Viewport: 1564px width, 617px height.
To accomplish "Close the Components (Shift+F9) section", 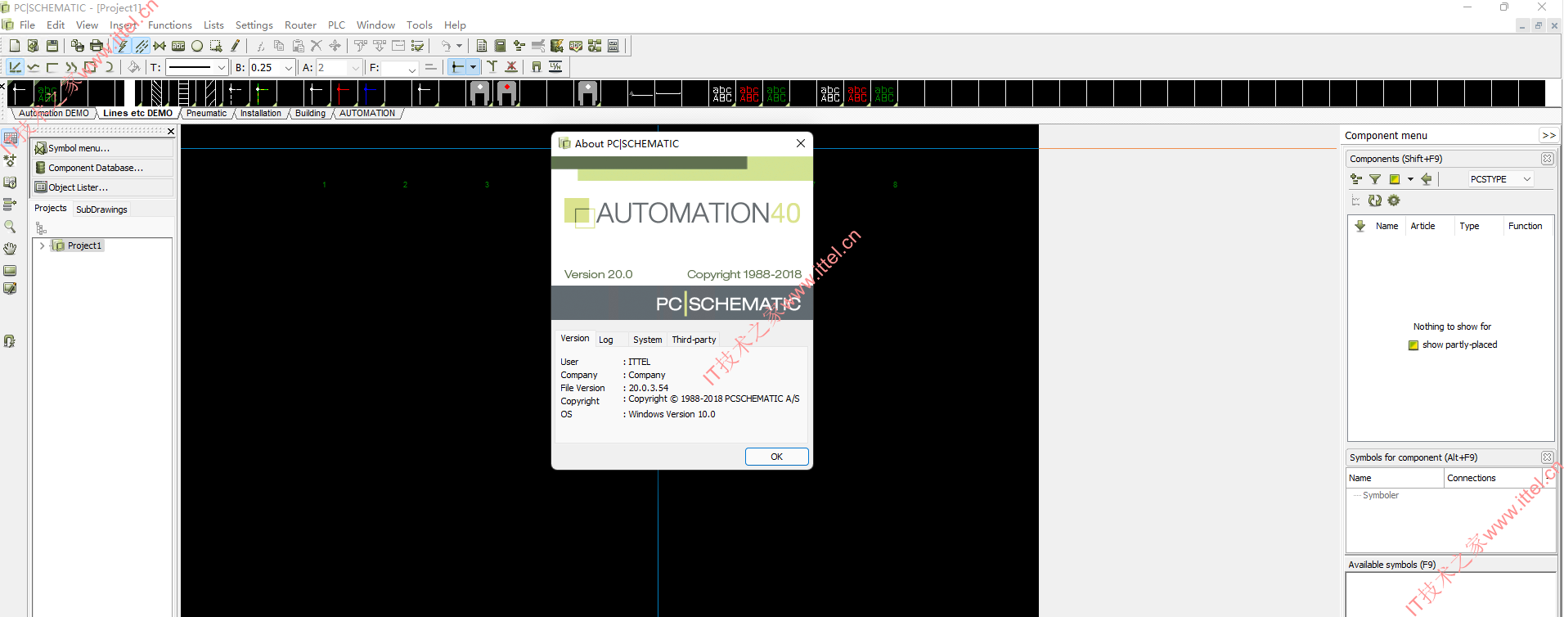I will [1547, 159].
